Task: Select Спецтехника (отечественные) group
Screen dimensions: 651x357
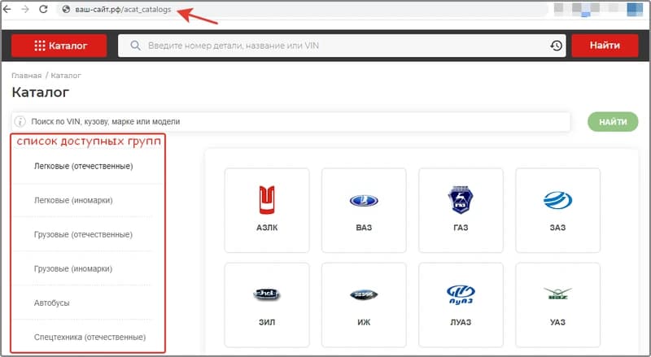Action: pyautogui.click(x=90, y=337)
